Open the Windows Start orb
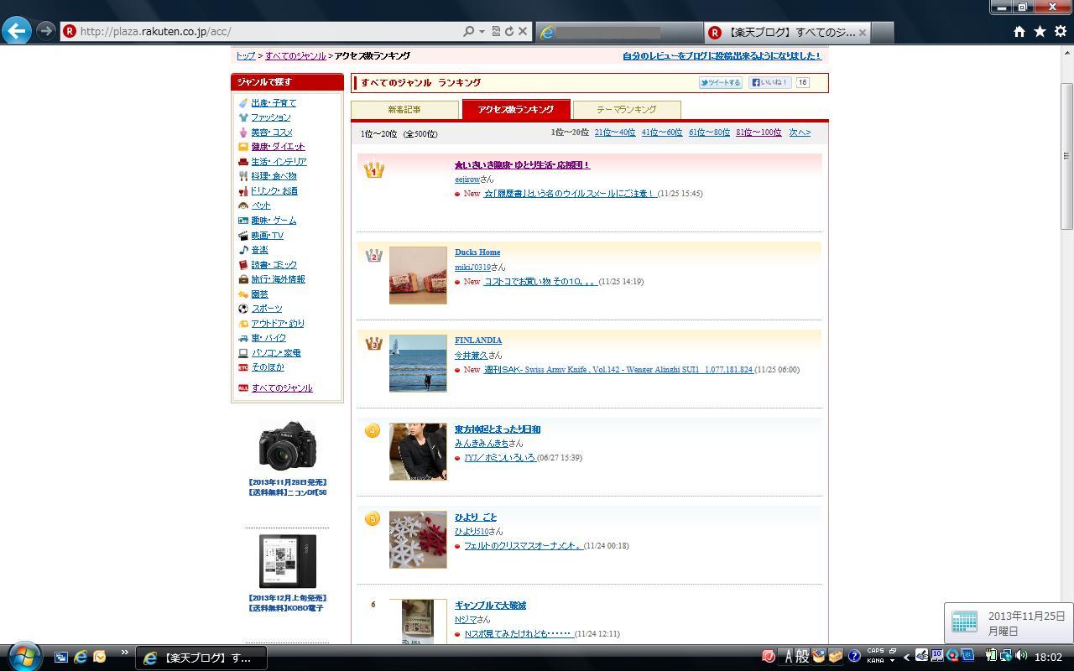The width and height of the screenshot is (1074, 671). 23,656
